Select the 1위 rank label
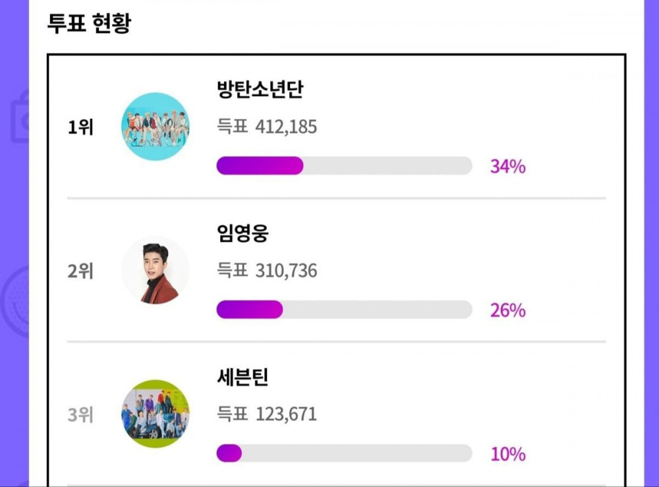The image size is (659, 487). click(x=80, y=127)
